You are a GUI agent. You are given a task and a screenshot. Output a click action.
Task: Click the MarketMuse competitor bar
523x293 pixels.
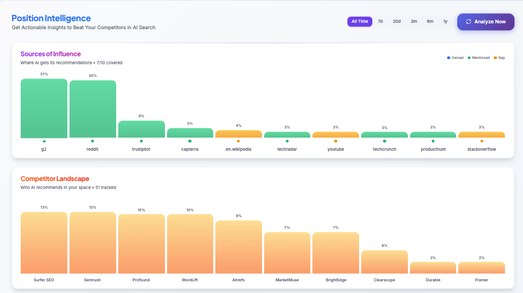pyautogui.click(x=287, y=253)
